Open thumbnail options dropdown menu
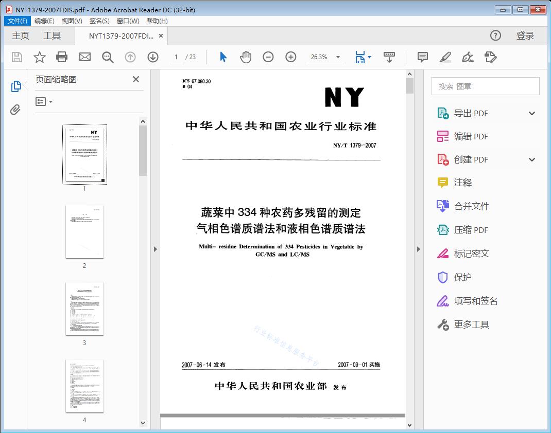The image size is (551, 433). 44,102
